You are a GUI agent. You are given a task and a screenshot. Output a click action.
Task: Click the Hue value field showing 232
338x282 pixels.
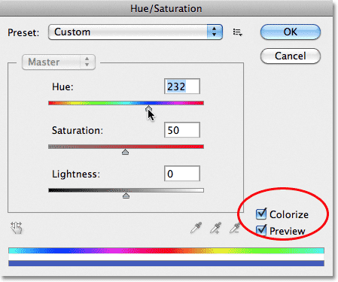[182, 86]
